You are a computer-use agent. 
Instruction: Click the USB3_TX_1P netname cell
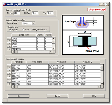[88, 79]
